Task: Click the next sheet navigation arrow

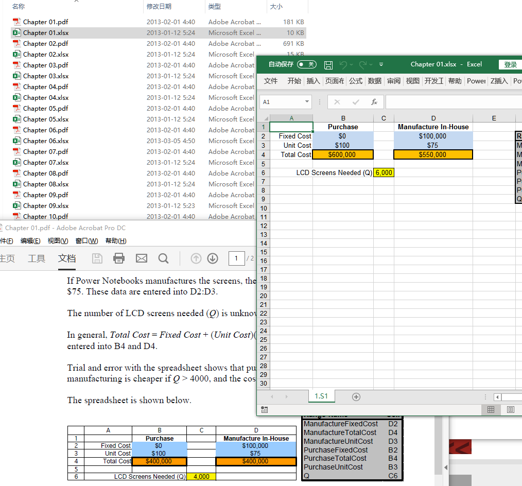Action: tap(286, 396)
